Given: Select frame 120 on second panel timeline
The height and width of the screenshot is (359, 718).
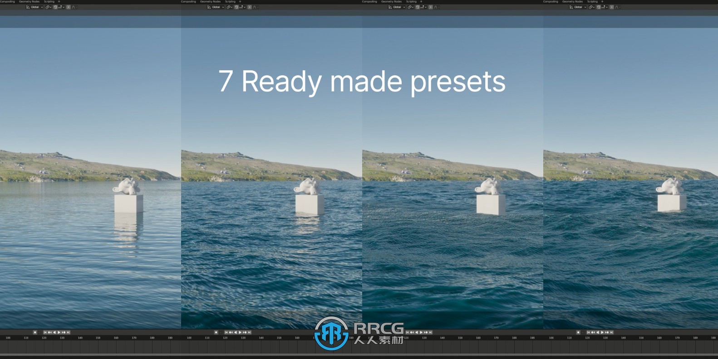Looking at the screenshot, I should coord(225,338).
